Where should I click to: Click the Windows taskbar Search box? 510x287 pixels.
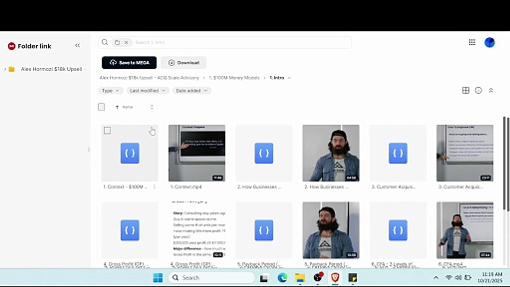tap(212, 278)
